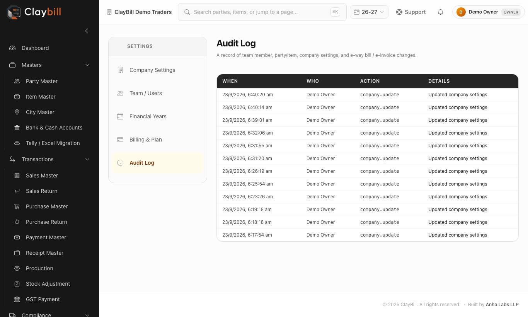The width and height of the screenshot is (528, 317).
Task: Select the 6:17:54 am log timestamp
Action: [247, 235]
